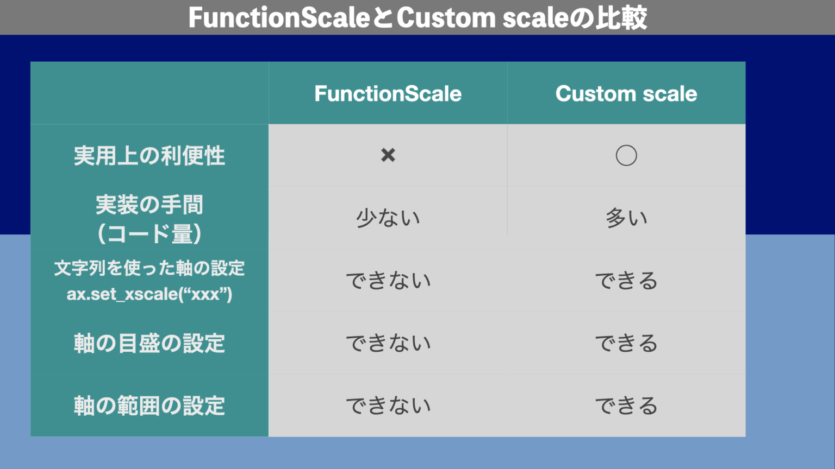
Task: Select the 文字列を使った軸の設定 label text
Action: pyautogui.click(x=149, y=268)
